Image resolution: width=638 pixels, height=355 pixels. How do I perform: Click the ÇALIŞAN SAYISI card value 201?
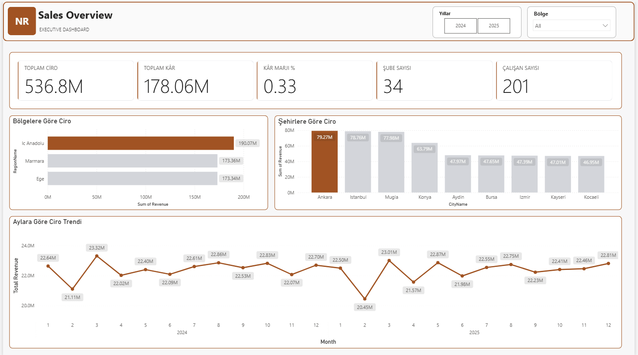(x=515, y=86)
